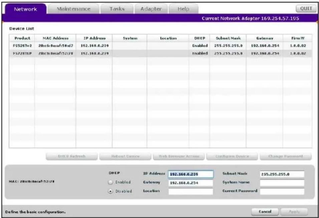319x218 pixels.
Task: Click MAC address ending 52:78 in table
Action: 55,53
